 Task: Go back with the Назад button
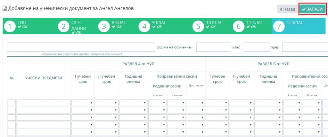pyautogui.click(x=288, y=9)
